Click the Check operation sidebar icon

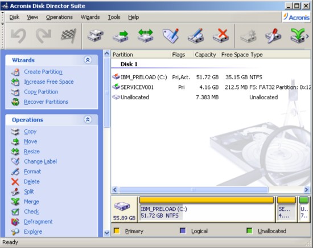tap(15, 212)
